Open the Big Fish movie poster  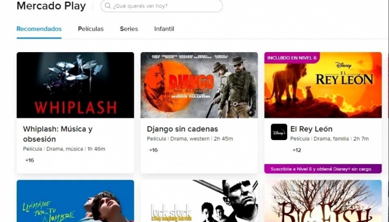pos(323,201)
